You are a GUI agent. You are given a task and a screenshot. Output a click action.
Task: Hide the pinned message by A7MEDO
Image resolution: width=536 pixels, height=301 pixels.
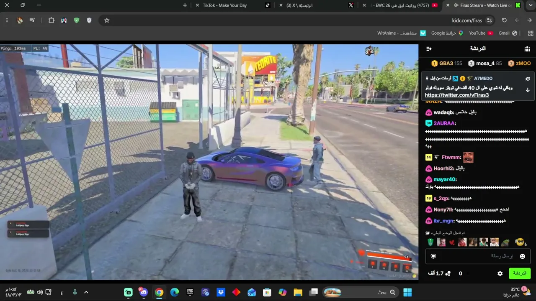(x=528, y=79)
